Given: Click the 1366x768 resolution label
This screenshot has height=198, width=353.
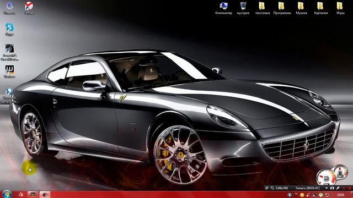Looking at the screenshot, I should tap(282, 188).
